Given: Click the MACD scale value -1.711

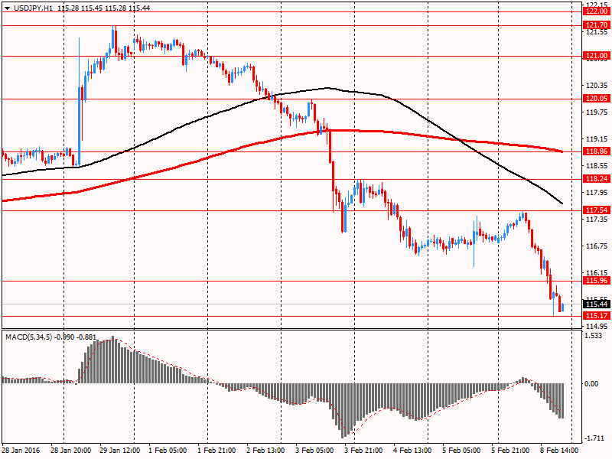Looking at the screenshot, I should click(x=593, y=438).
